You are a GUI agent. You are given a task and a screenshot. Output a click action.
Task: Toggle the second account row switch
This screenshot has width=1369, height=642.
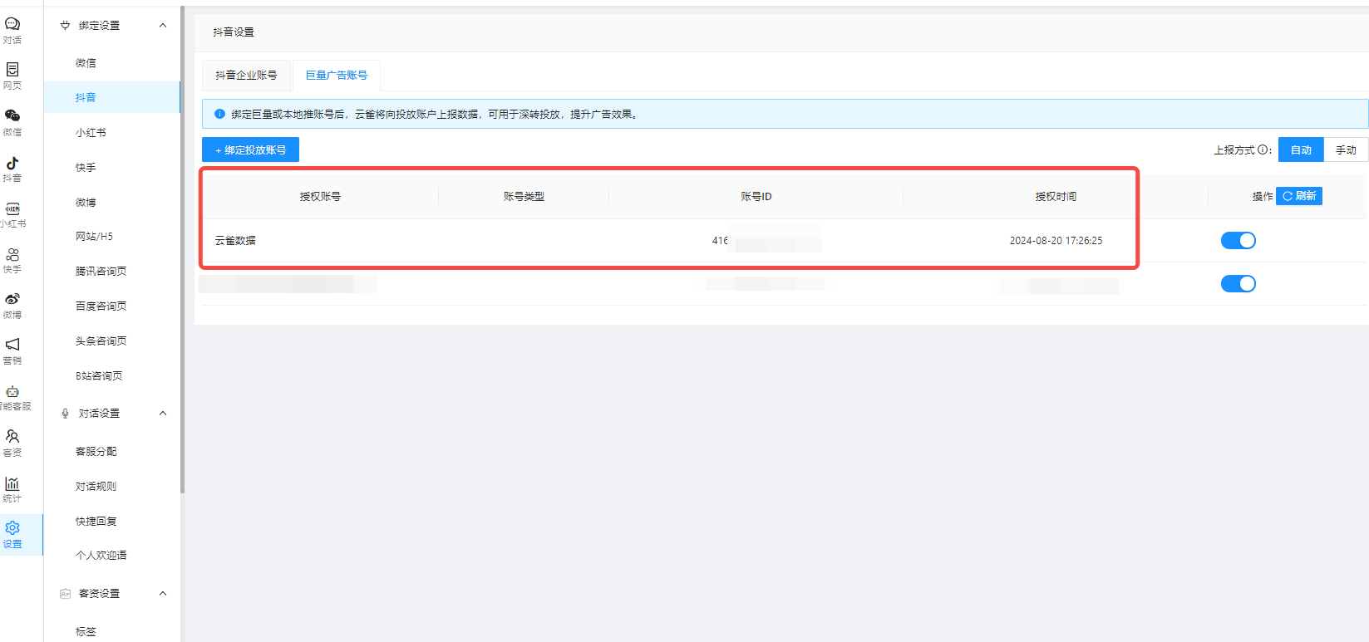[x=1238, y=284]
